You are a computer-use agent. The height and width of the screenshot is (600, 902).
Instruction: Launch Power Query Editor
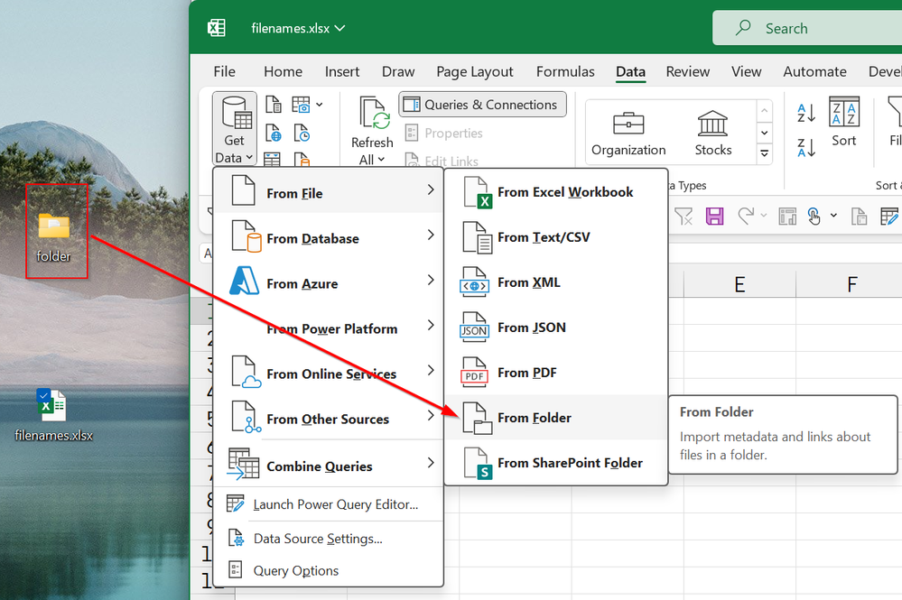click(x=329, y=504)
